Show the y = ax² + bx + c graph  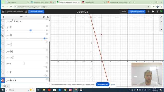pyautogui.click(x=3, y=20)
